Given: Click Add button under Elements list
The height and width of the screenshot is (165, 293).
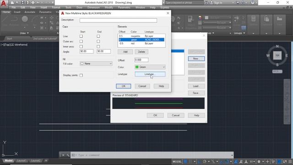Looking at the screenshot, I should click(125, 52).
